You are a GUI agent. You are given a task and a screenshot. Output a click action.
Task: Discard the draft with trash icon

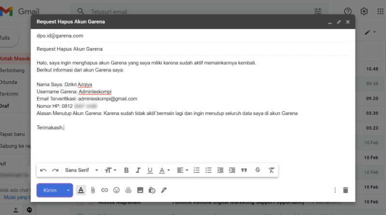[345, 190]
